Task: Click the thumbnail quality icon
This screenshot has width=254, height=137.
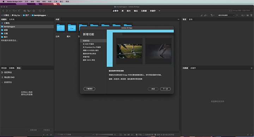Action: click(x=201, y=15)
